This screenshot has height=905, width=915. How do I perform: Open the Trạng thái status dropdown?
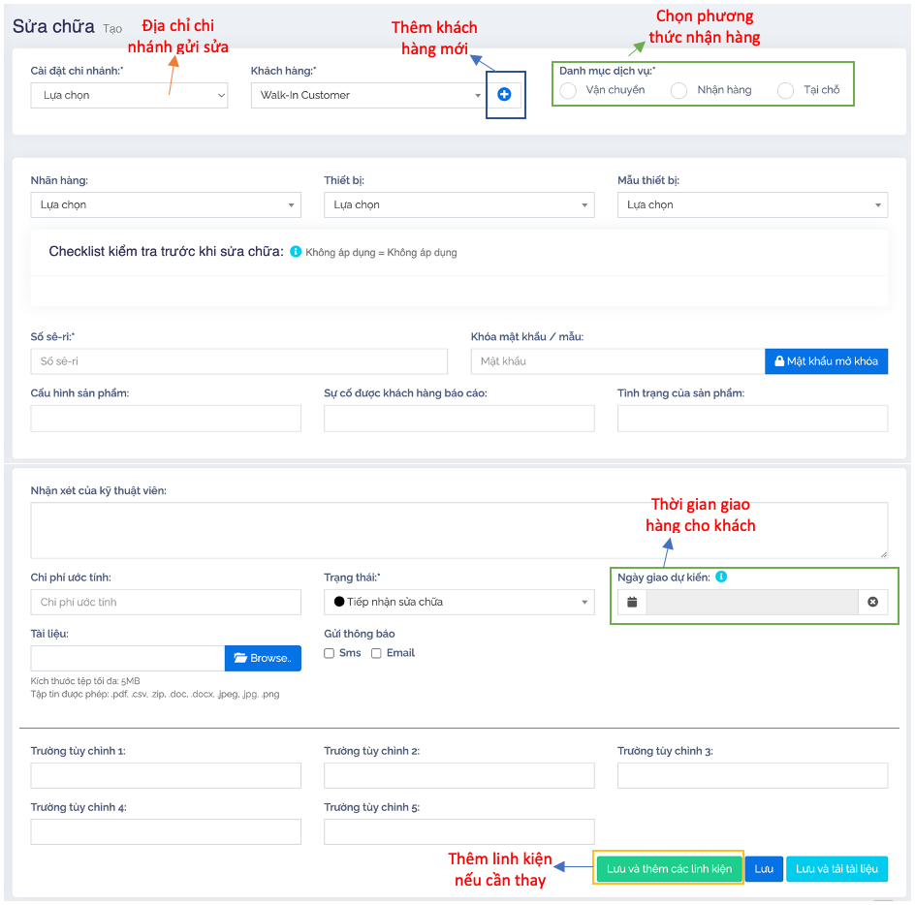(x=458, y=603)
